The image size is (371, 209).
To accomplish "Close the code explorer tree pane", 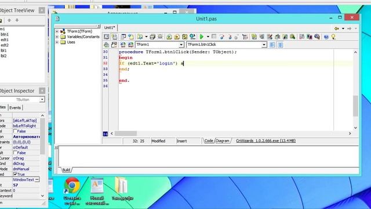I will (99, 26).
